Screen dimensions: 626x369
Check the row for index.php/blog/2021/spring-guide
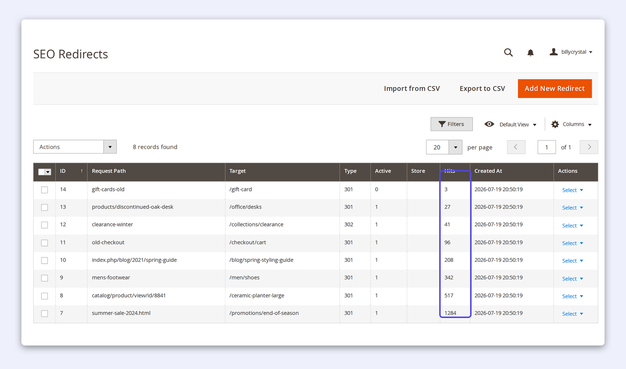coord(45,260)
